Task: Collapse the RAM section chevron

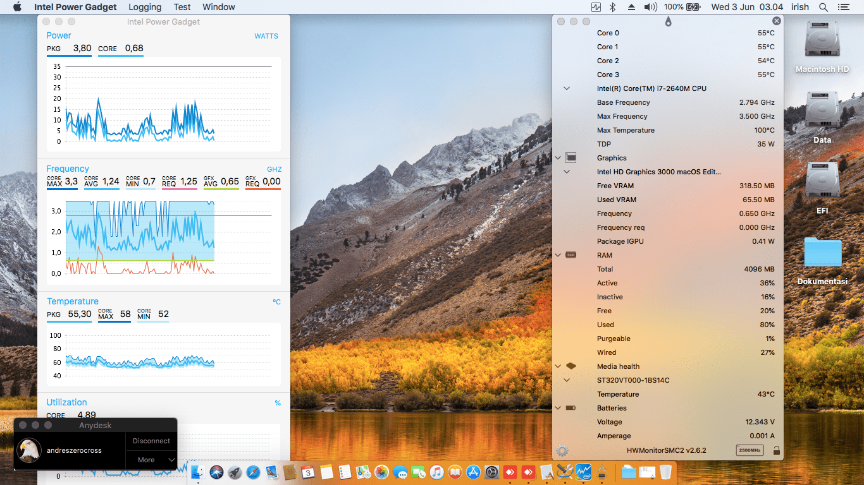Action: point(558,255)
